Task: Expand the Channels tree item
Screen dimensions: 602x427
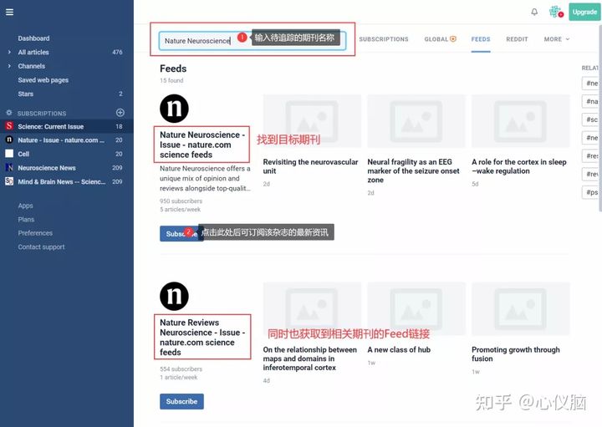Action: tap(9, 66)
